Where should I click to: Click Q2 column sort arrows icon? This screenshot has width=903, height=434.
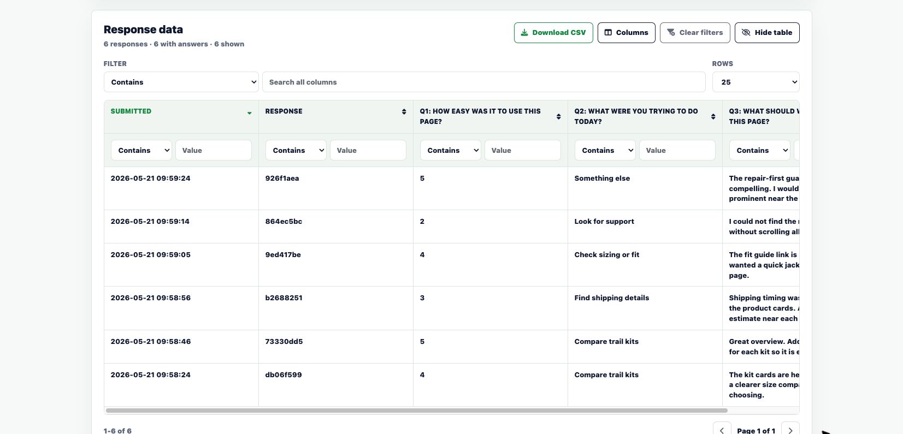coord(713,116)
